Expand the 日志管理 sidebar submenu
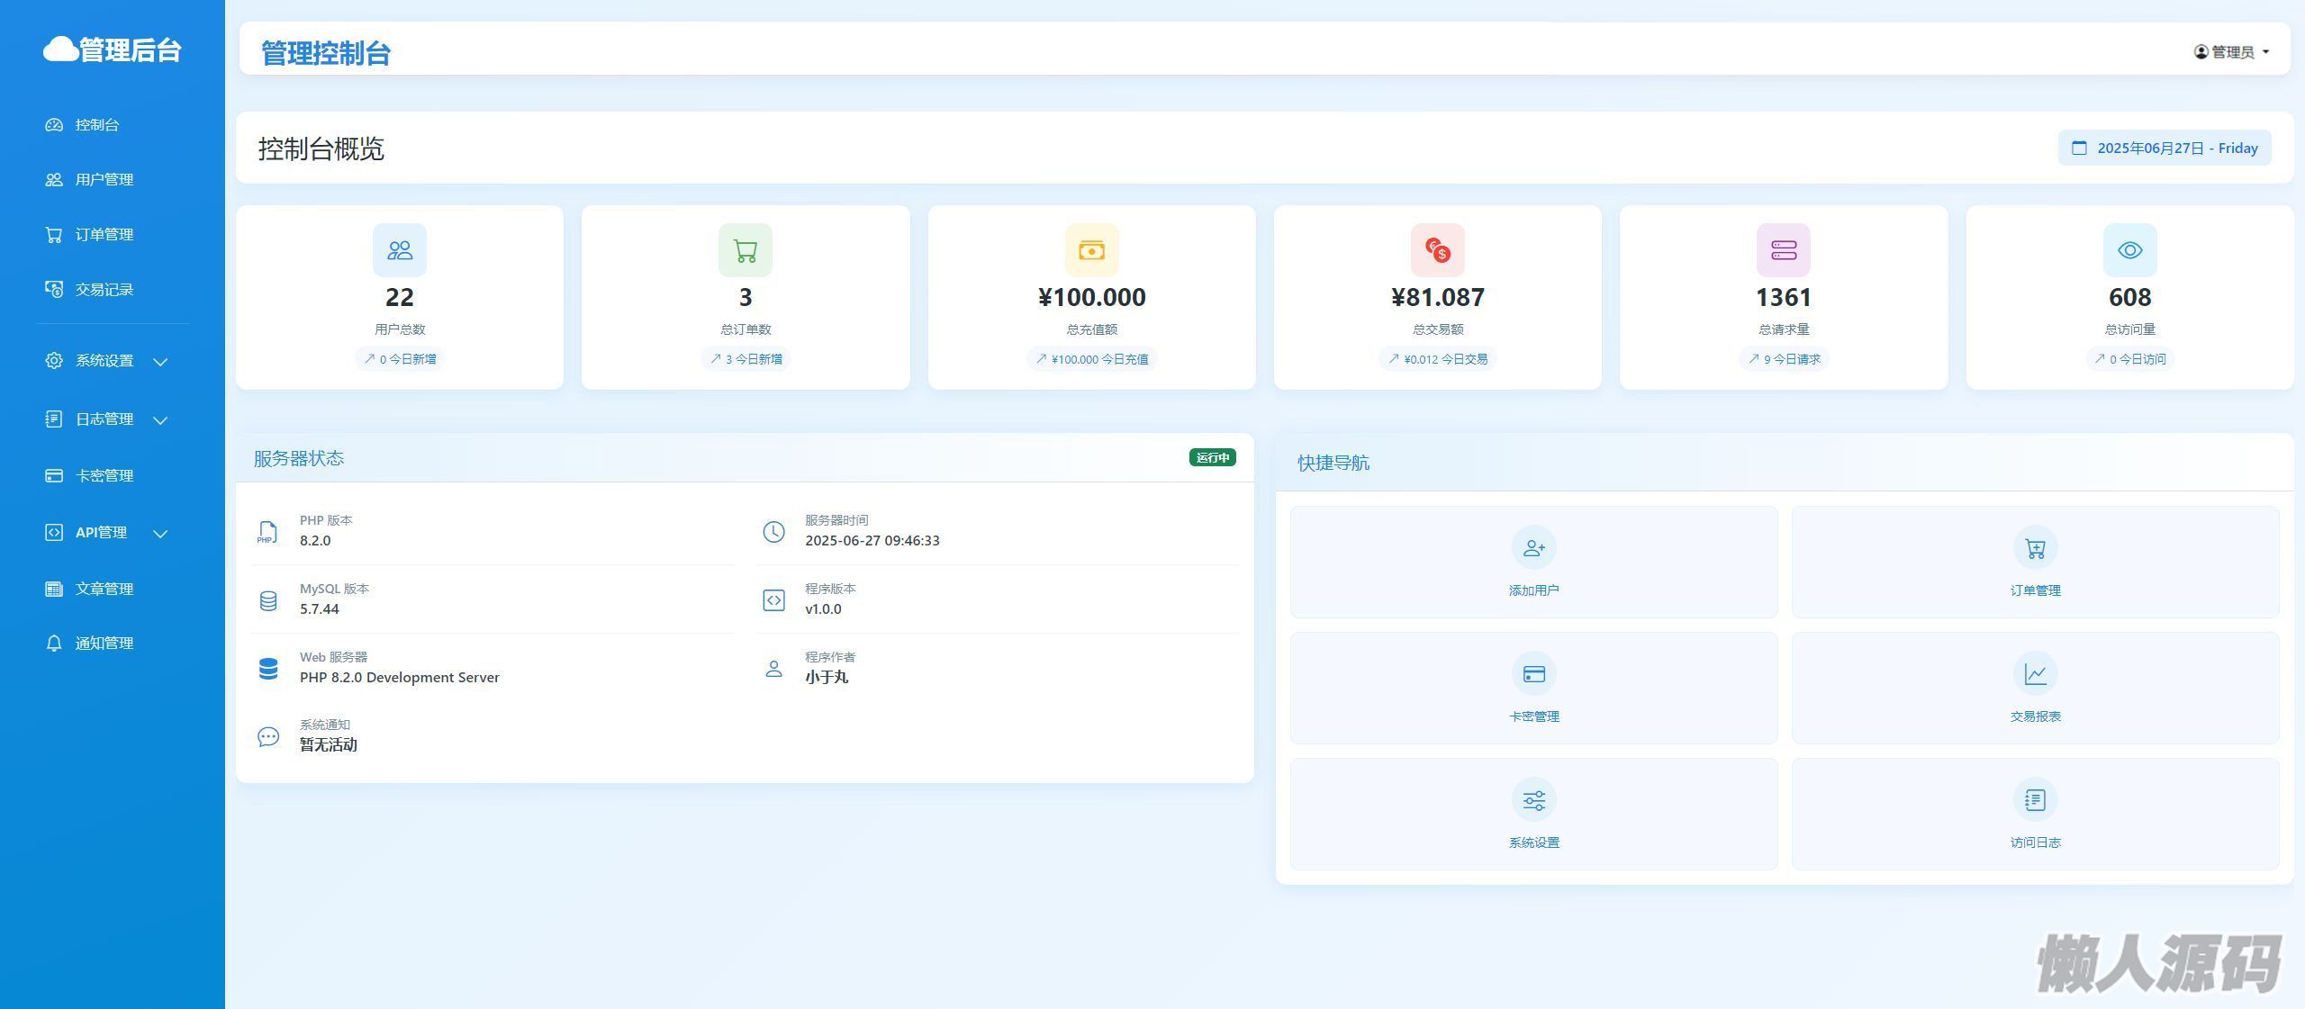 coord(106,419)
